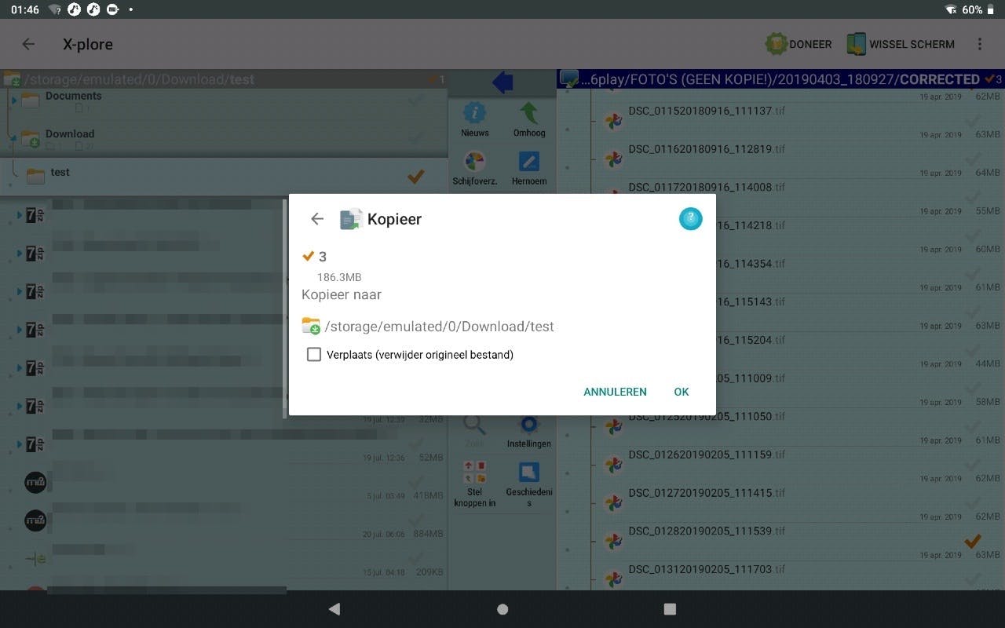
Task: Tick the checkmark for DSC_011520180916_111137.tif
Action: 973,121
